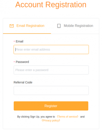Viewport: 102px width, 131px height.
Task: Open the Privacy policy link
Action: pyautogui.click(x=51, y=121)
